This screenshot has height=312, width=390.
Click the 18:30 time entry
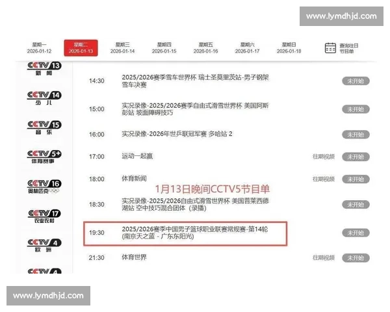tap(97, 205)
